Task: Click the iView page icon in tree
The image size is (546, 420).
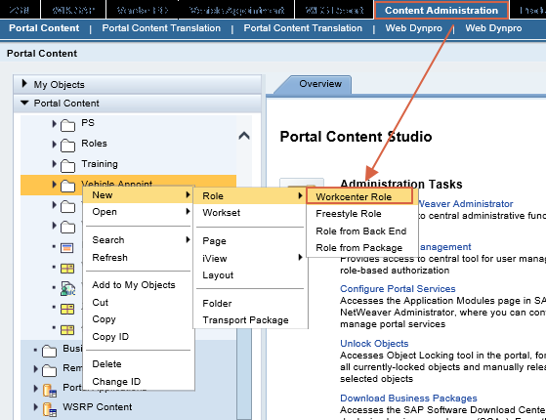Action: (66, 248)
